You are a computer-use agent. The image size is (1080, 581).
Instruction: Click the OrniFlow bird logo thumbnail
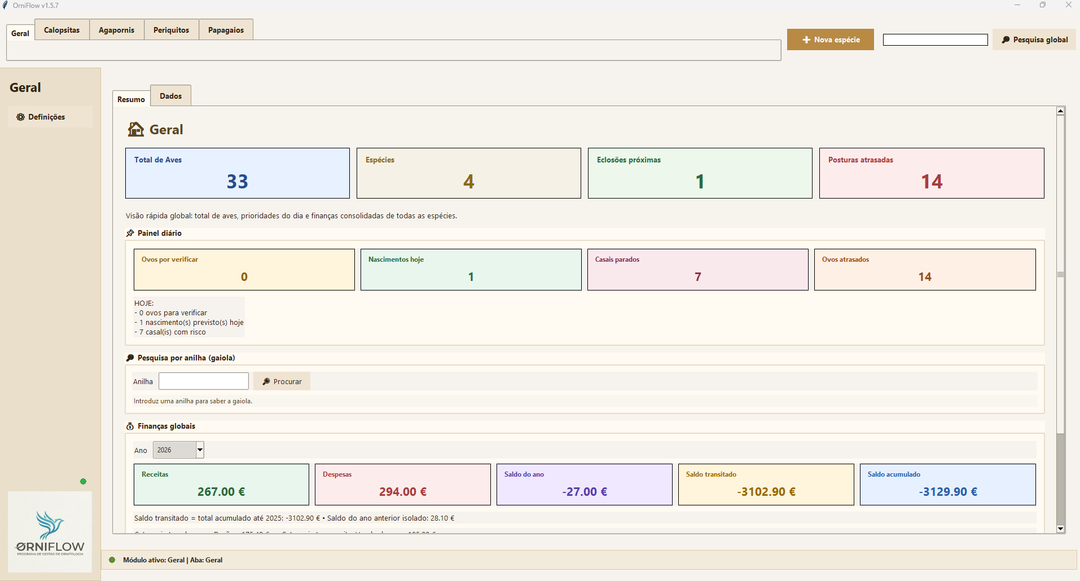(x=50, y=531)
